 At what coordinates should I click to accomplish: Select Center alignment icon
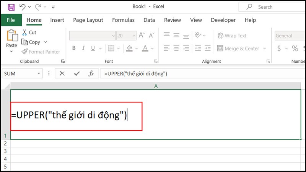coord(176,48)
